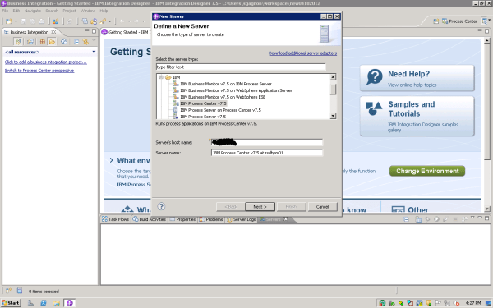Click the Need Help? card
Image resolution: width=493 pixels, height=308 pixels.
tap(417, 78)
